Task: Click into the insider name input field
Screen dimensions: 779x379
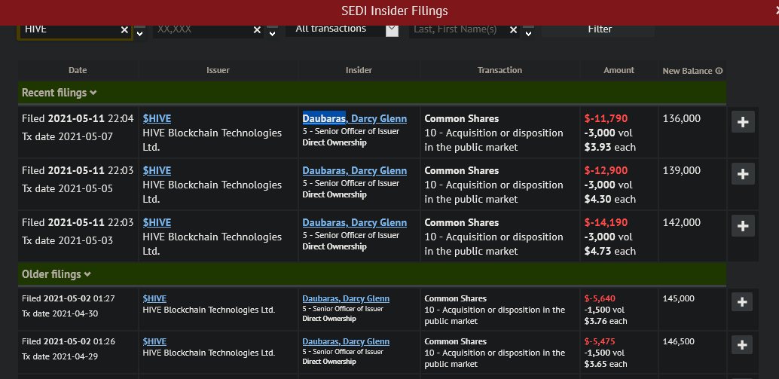Action: (x=456, y=29)
